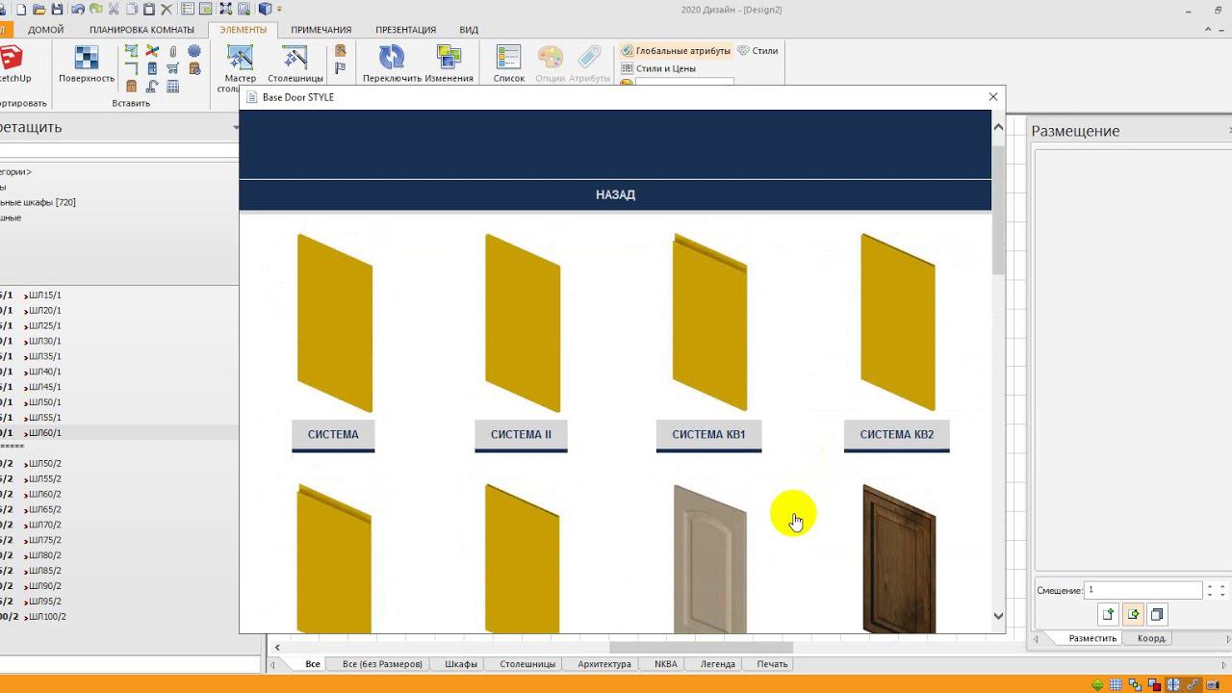1232x693 pixels.
Task: Switch to the Разместить tab
Action: [1092, 638]
